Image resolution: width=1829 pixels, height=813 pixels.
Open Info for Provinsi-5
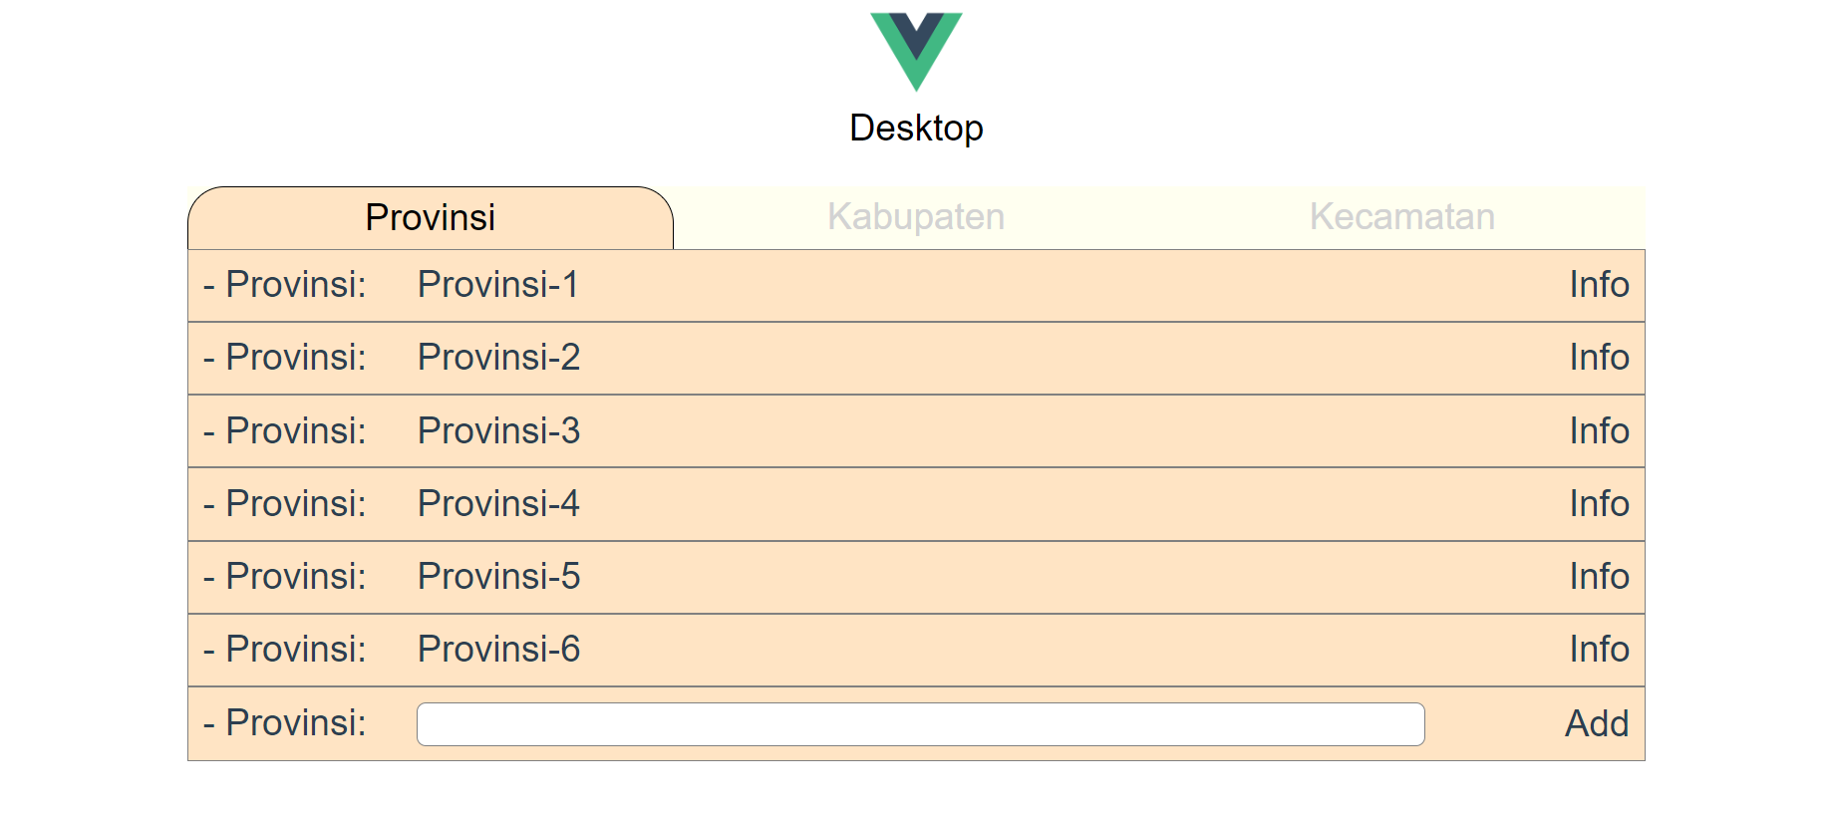[1598, 577]
